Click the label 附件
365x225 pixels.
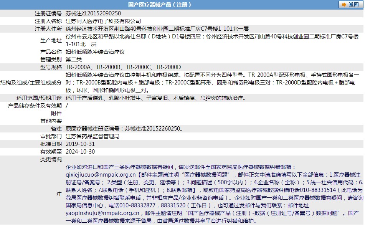click(x=56, y=113)
